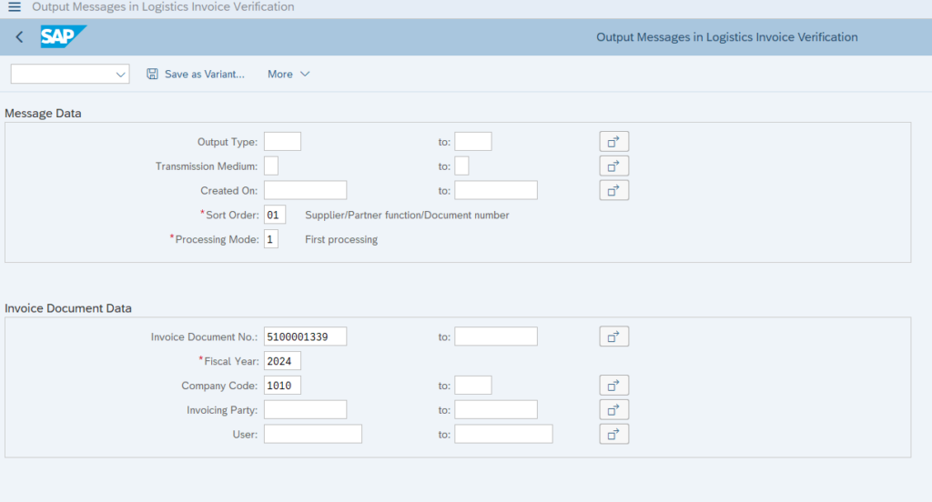Open the More menu

click(289, 75)
